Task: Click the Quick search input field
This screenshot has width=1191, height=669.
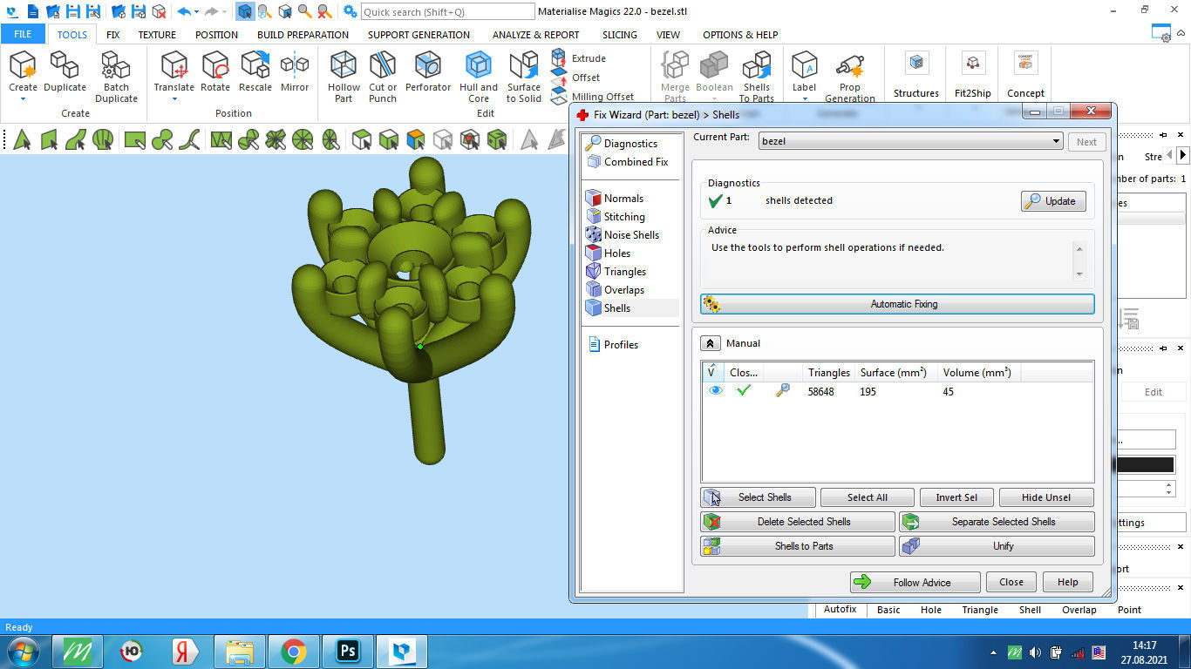Action: tap(447, 11)
